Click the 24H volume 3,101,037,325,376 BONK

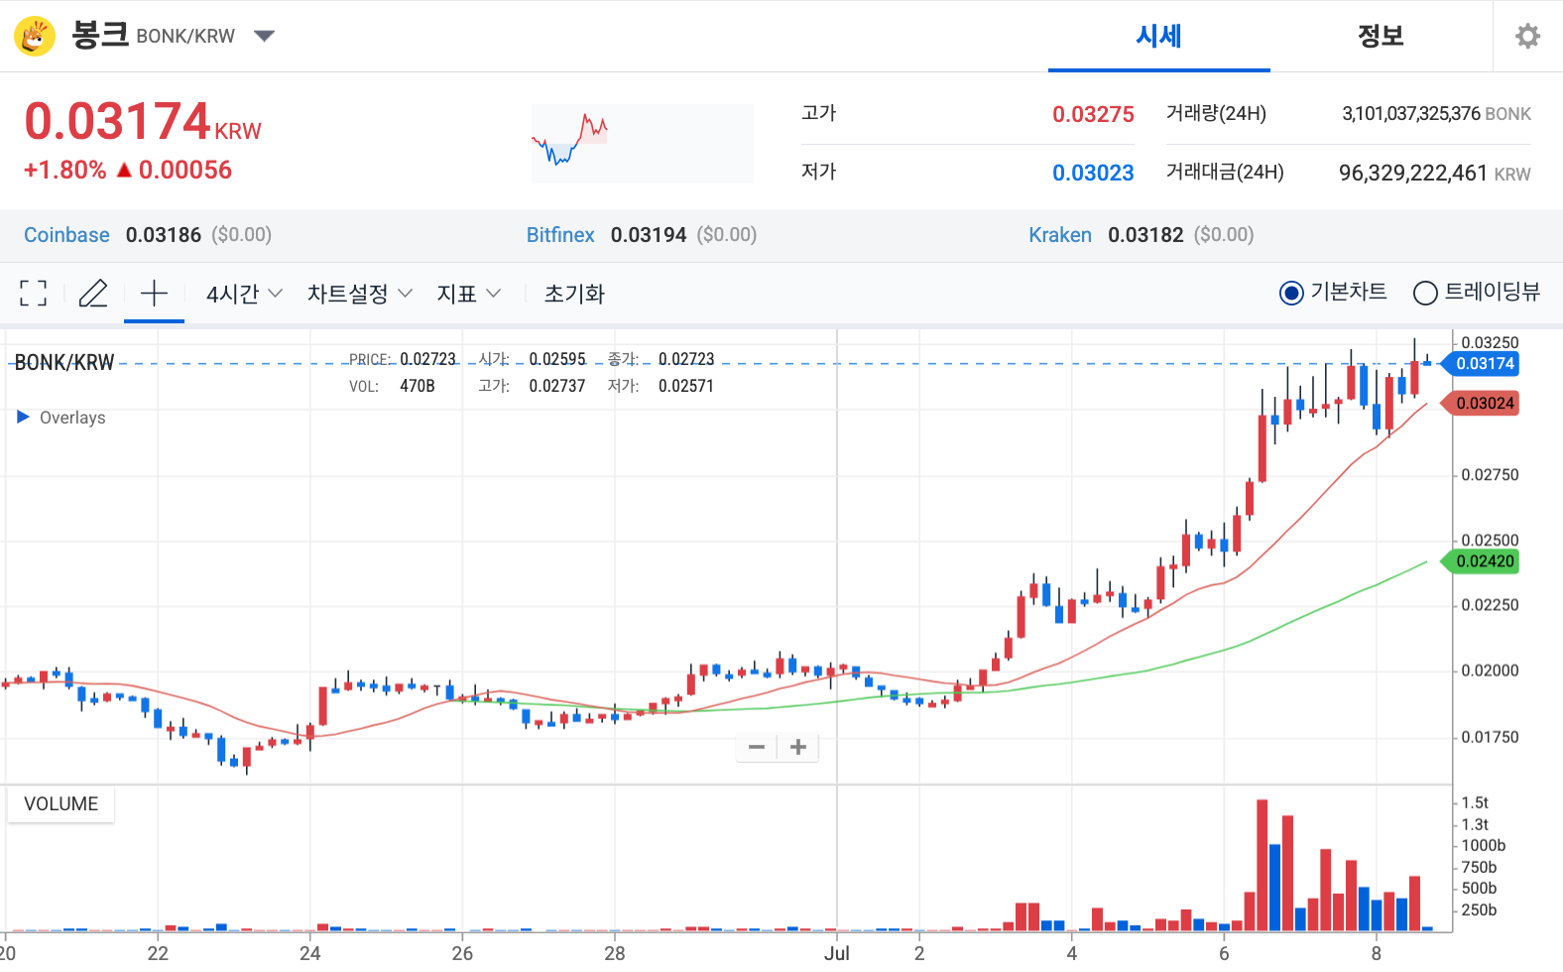1436,114
